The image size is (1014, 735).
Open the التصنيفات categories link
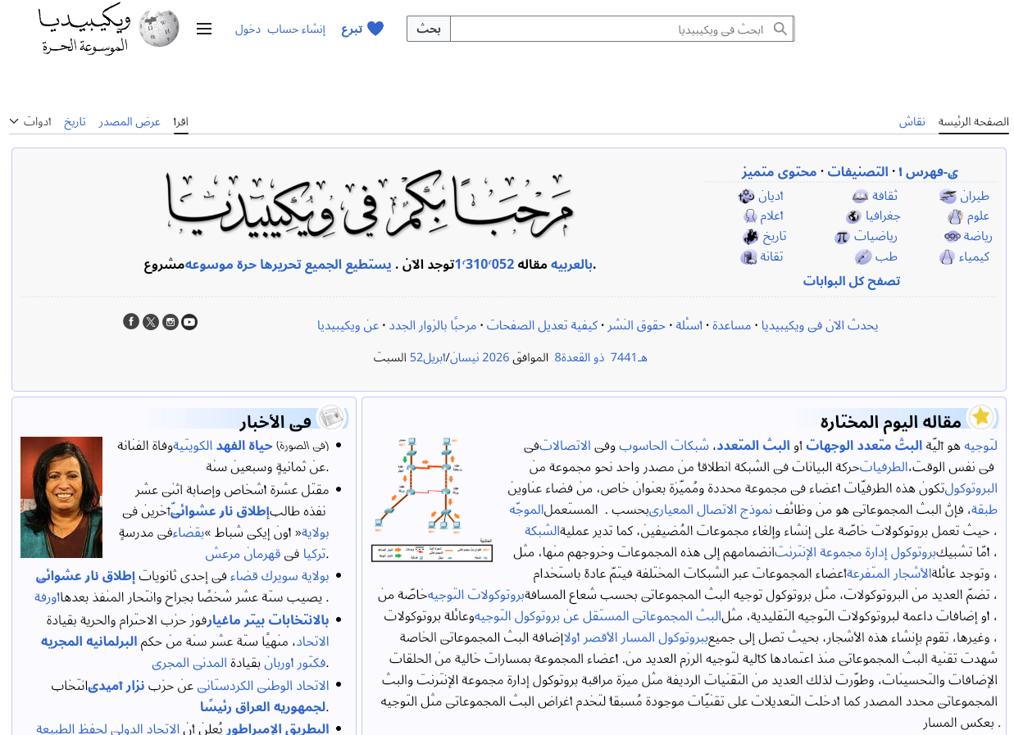pos(857,172)
